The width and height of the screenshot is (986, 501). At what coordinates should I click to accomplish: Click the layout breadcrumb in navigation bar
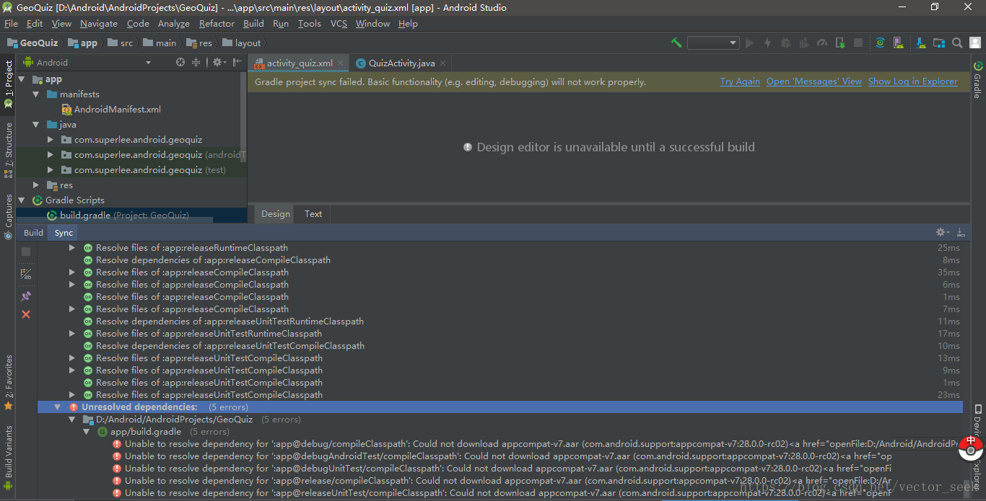(x=242, y=43)
